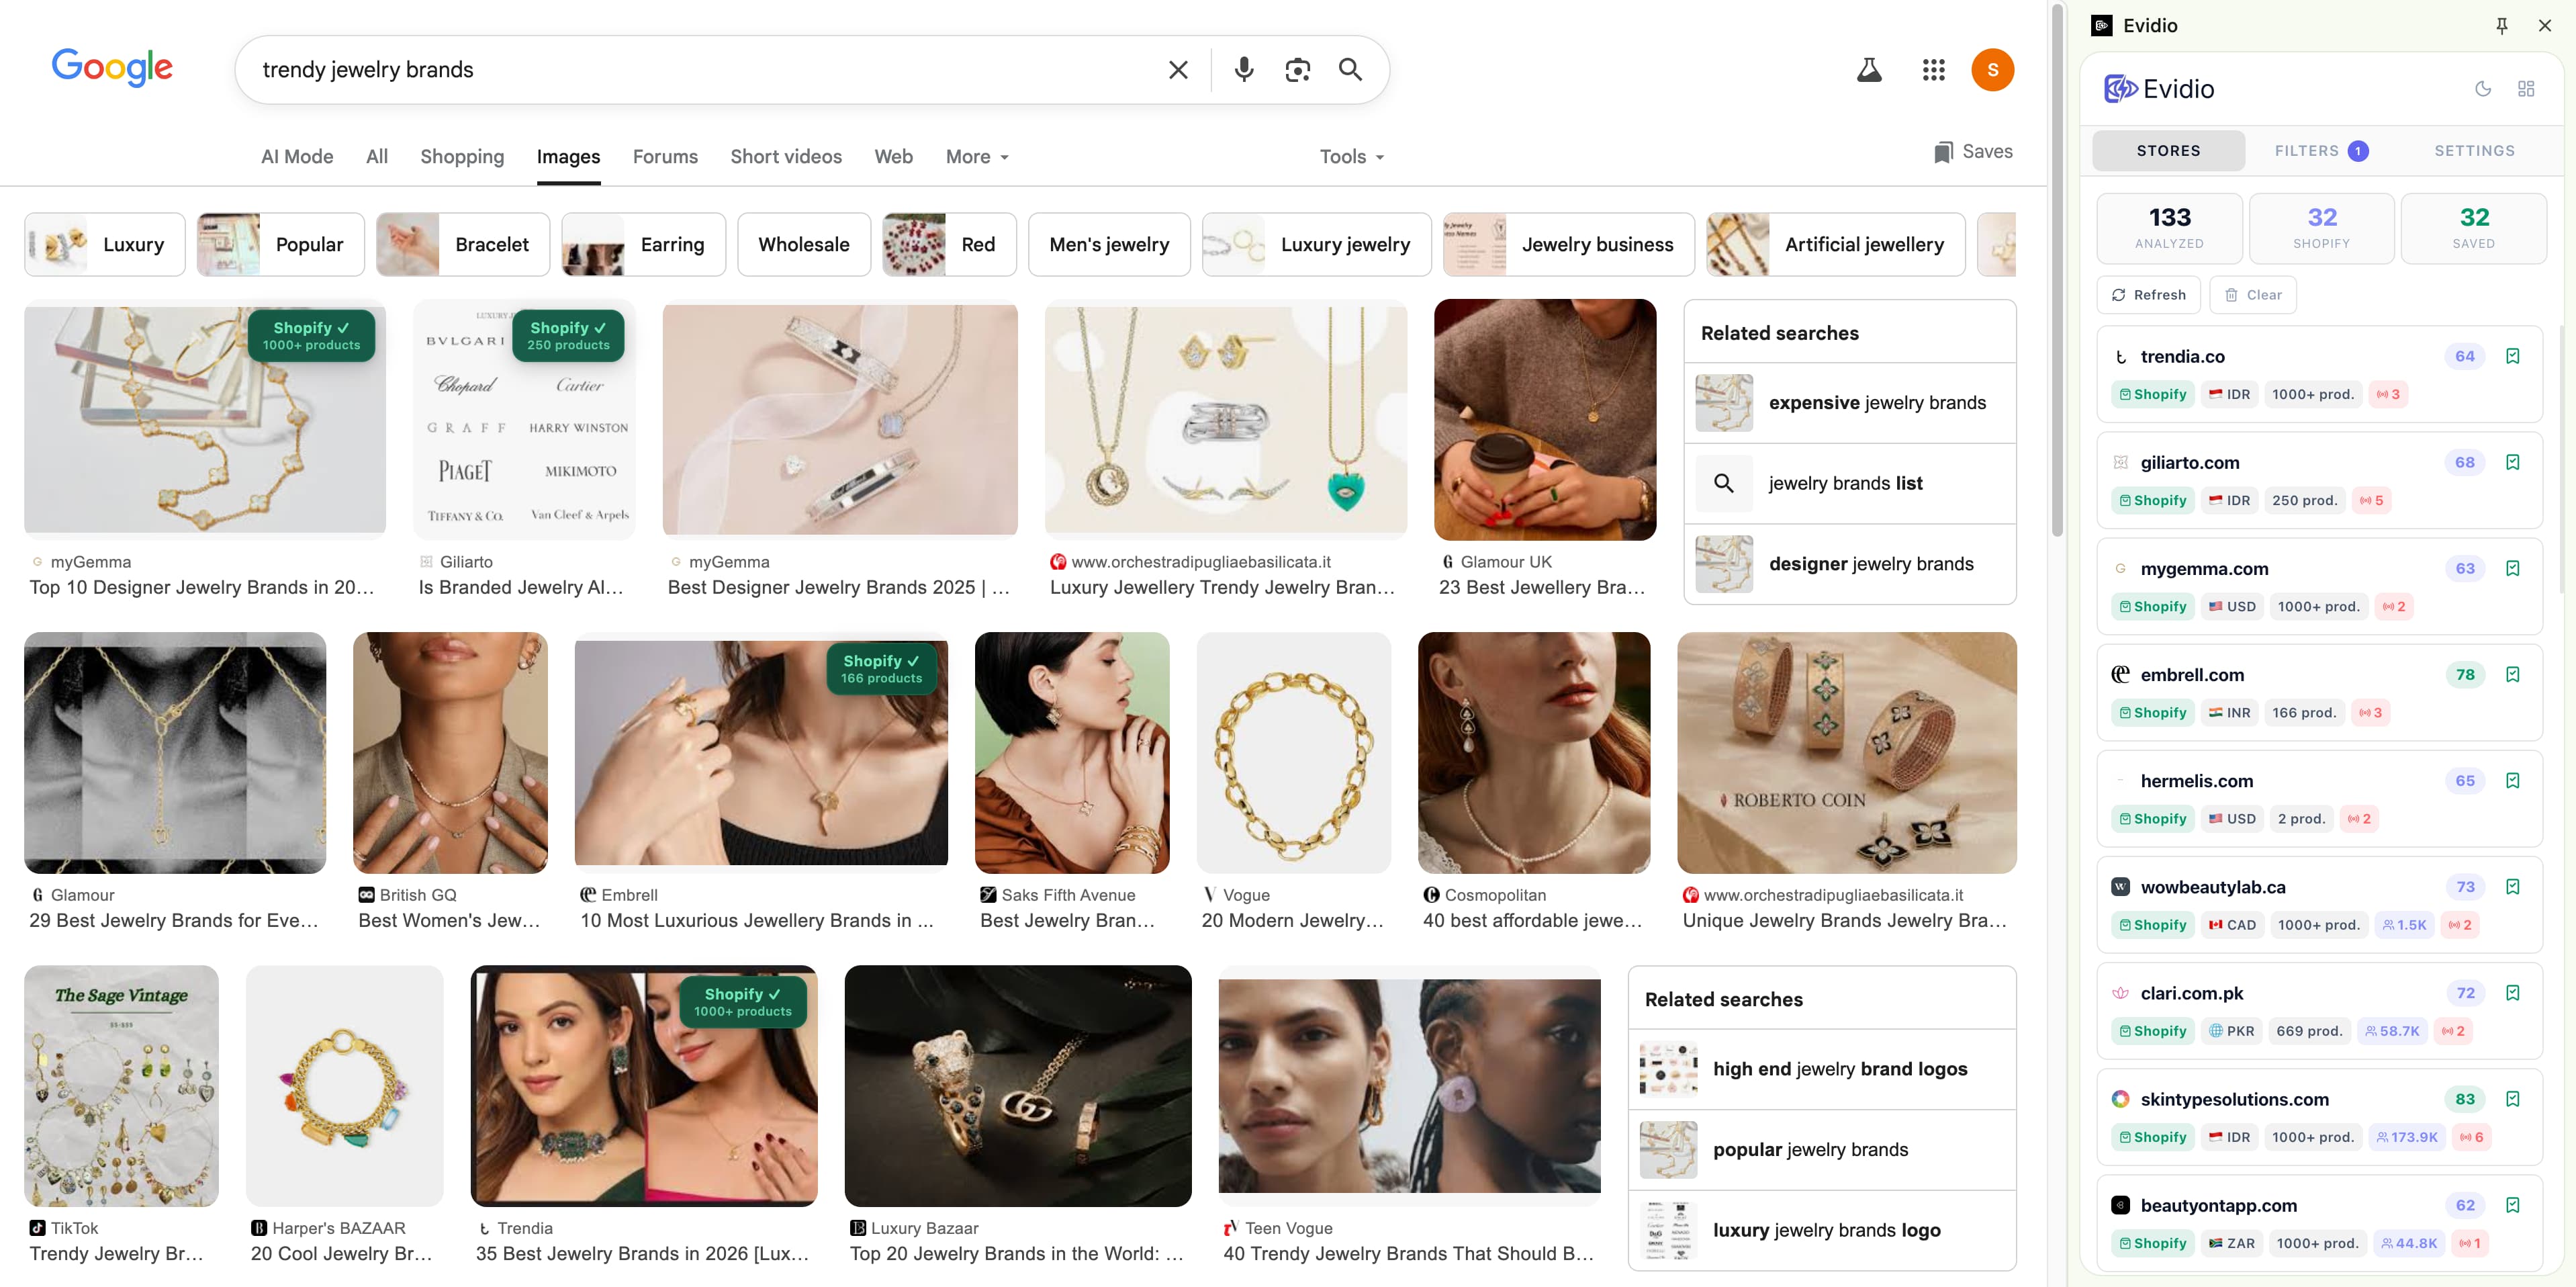This screenshot has width=2576, height=1287.
Task: Click the pin icon on the Evidio panel
Action: (2501, 25)
